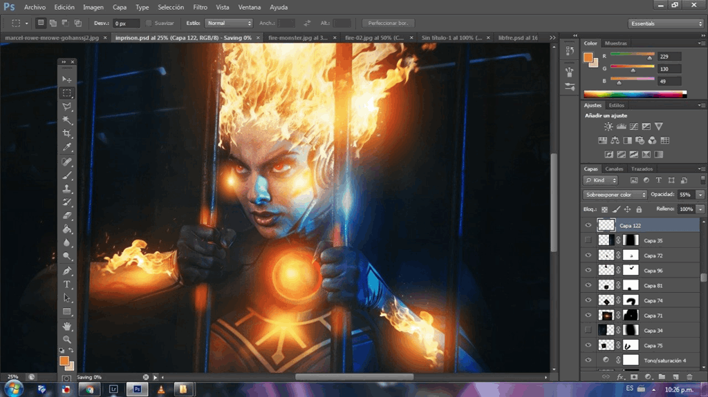Select the Crop tool
708x397 pixels.
pos(67,133)
